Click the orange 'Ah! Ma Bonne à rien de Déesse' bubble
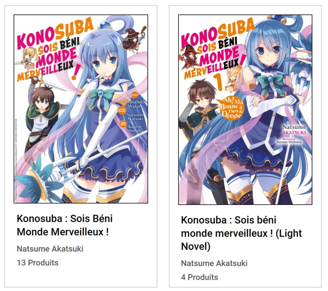This screenshot has width=328, height=291. (x=231, y=108)
